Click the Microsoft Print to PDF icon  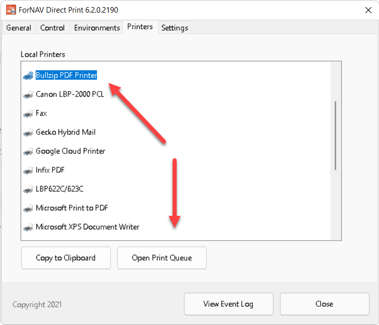(28, 208)
